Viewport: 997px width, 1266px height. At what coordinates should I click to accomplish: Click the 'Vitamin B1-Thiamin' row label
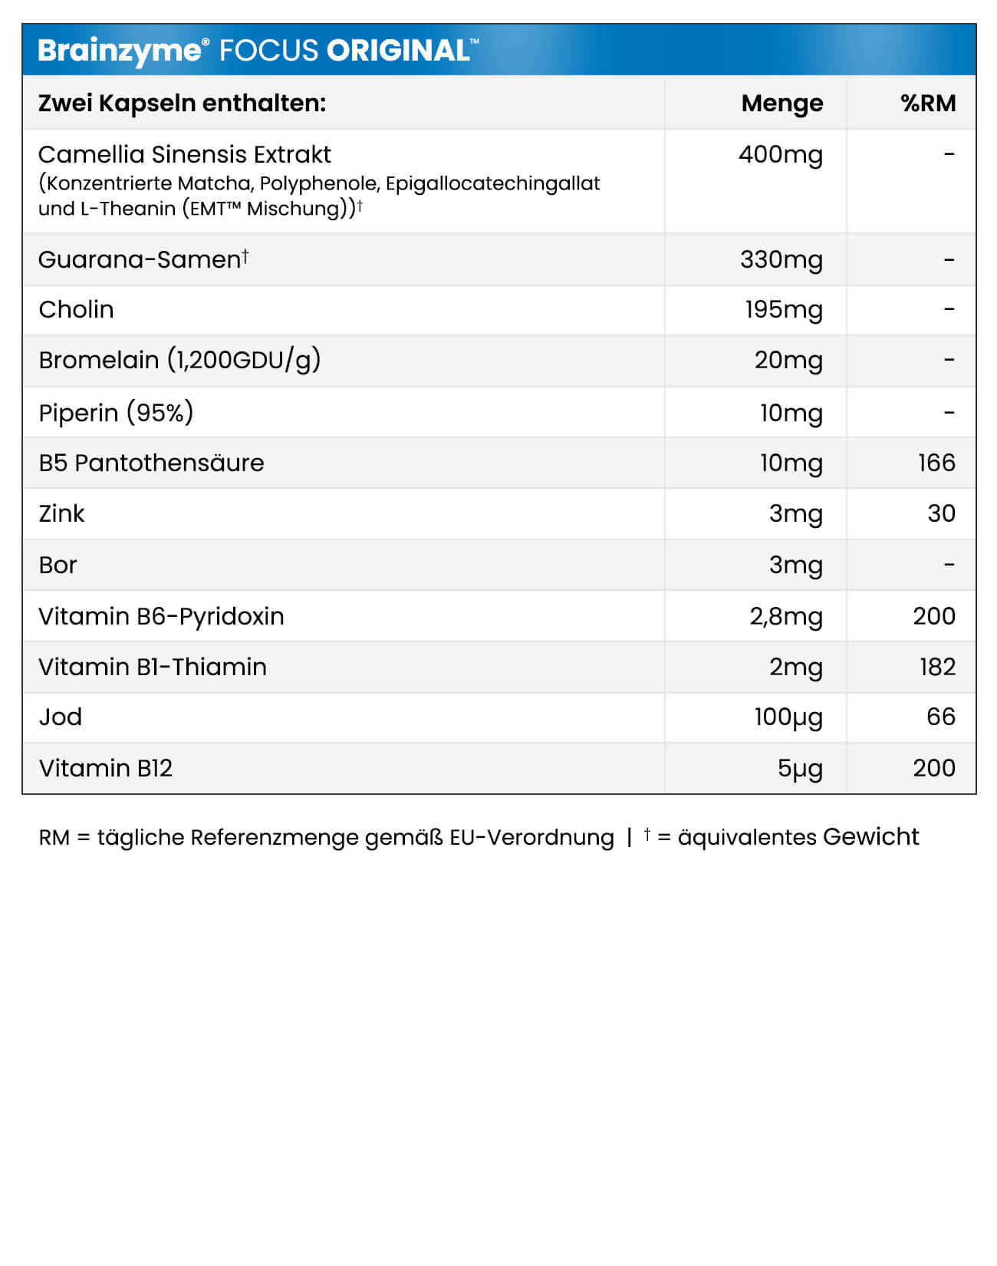tap(153, 667)
